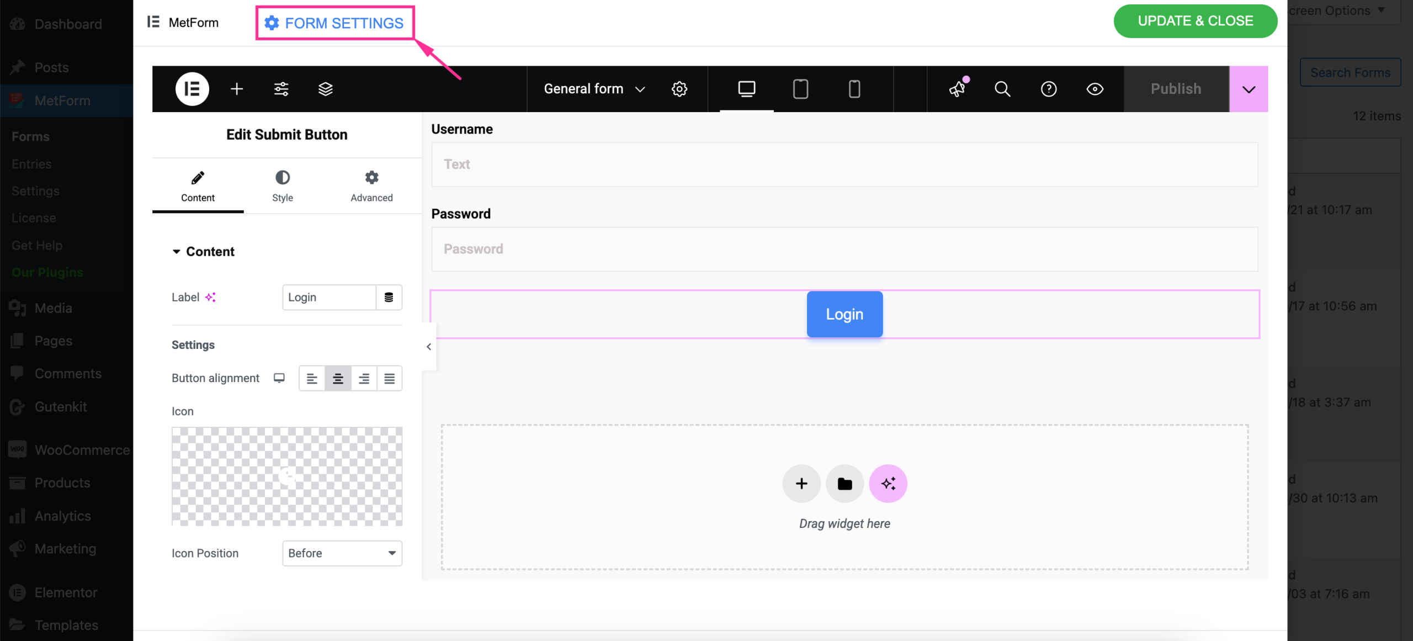
Task: Switch to tablet device preview
Action: [800, 89]
